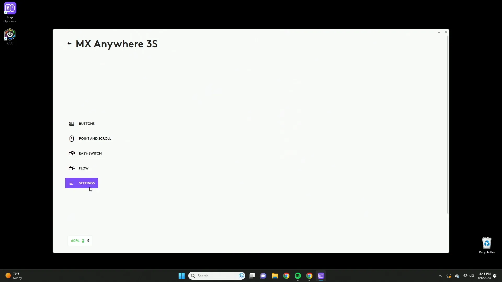Click the mouse icon beside Point and Scroll

(72, 139)
